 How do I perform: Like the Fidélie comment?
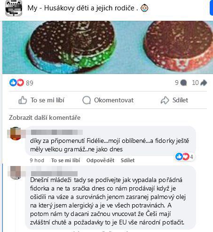tap(65, 160)
